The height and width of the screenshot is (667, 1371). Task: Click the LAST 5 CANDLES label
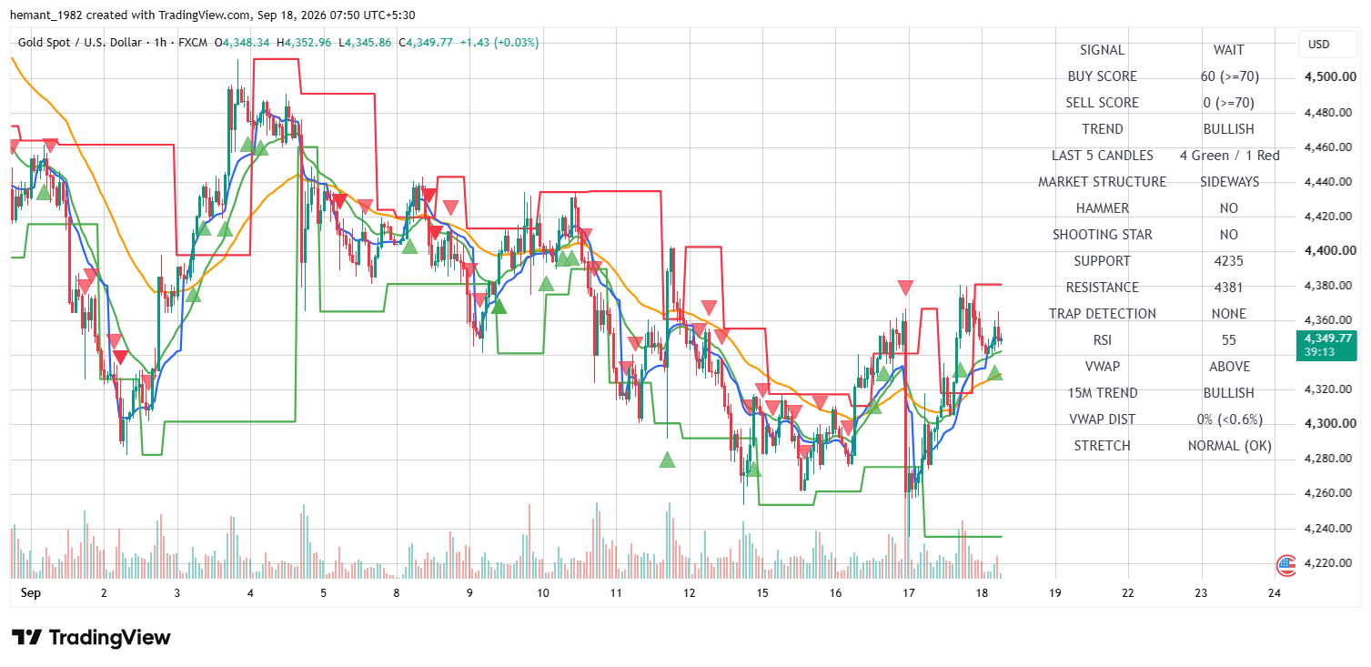(1102, 156)
